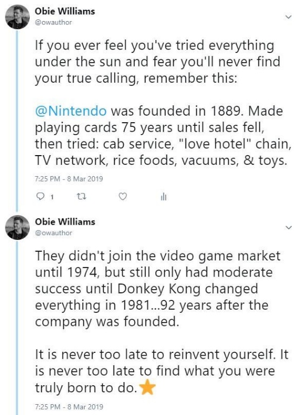
Task: Open @owauthor handle on first tweet
Action: [53, 23]
